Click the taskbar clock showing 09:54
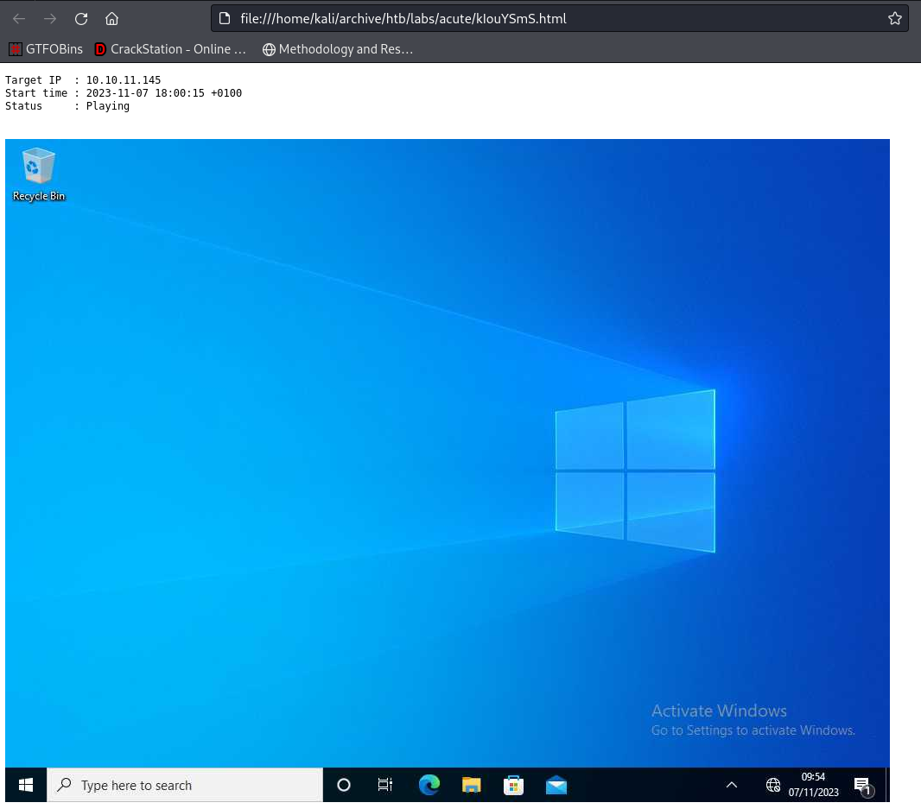921x809 pixels. pos(814,784)
